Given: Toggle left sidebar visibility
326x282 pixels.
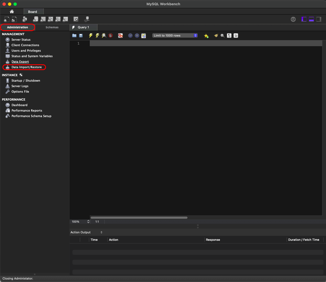Looking at the screenshot, I should point(304,19).
